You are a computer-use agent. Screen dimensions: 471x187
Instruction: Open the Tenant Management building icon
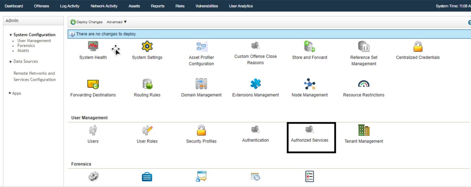click(364, 130)
